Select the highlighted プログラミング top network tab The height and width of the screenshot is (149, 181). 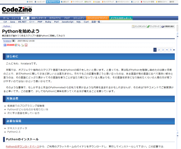coord(53,2)
